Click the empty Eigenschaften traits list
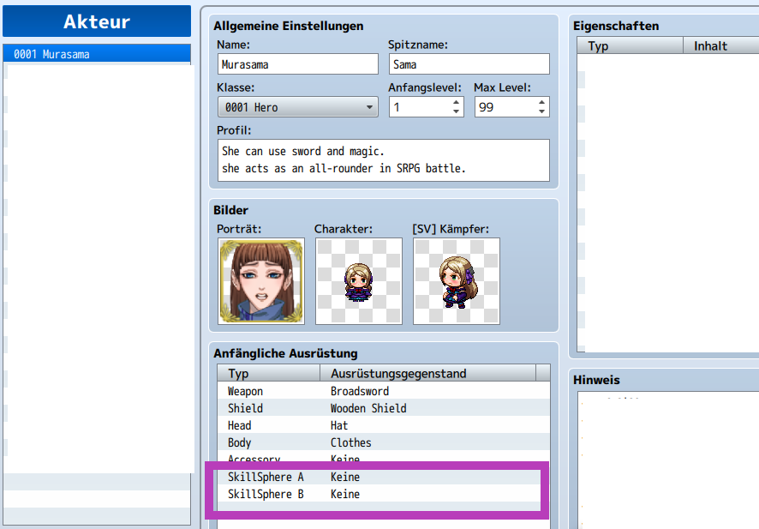Image resolution: width=759 pixels, height=529 pixels. 668,202
